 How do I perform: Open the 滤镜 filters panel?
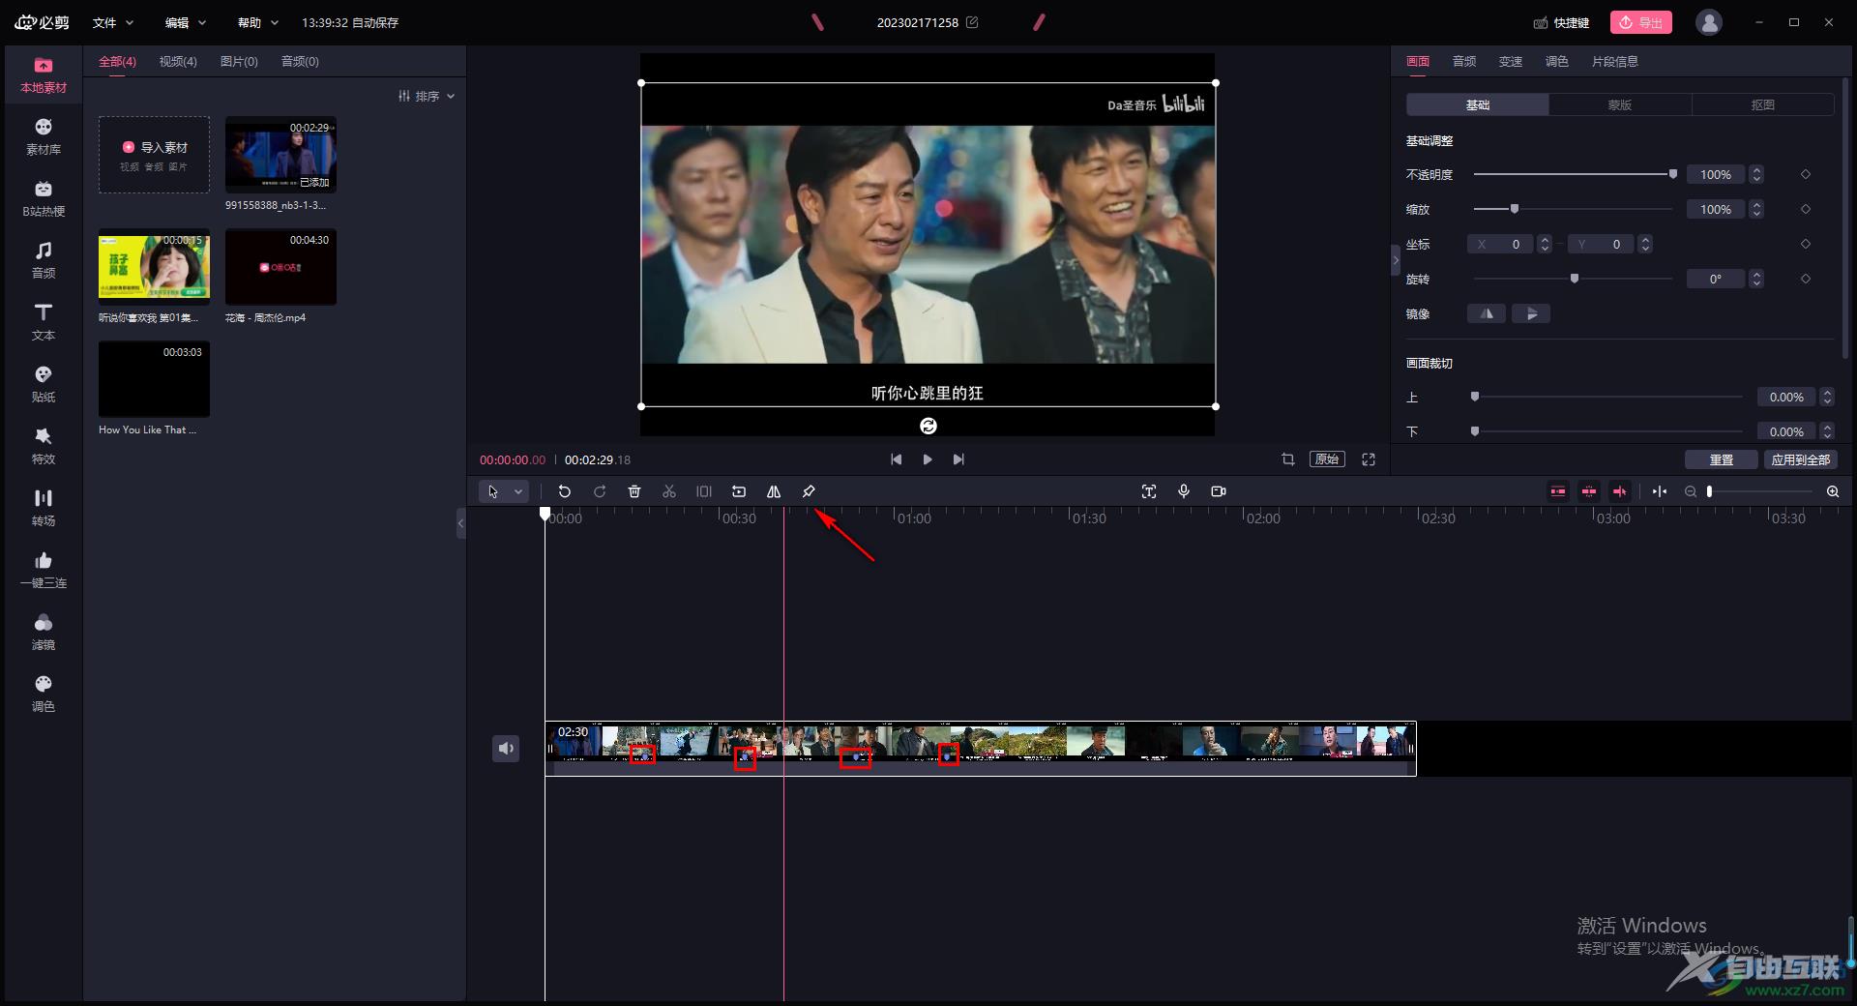tap(44, 633)
